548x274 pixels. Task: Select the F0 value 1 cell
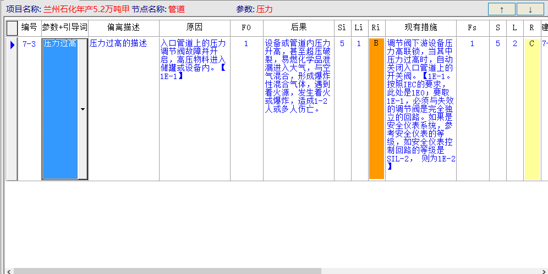(x=246, y=109)
